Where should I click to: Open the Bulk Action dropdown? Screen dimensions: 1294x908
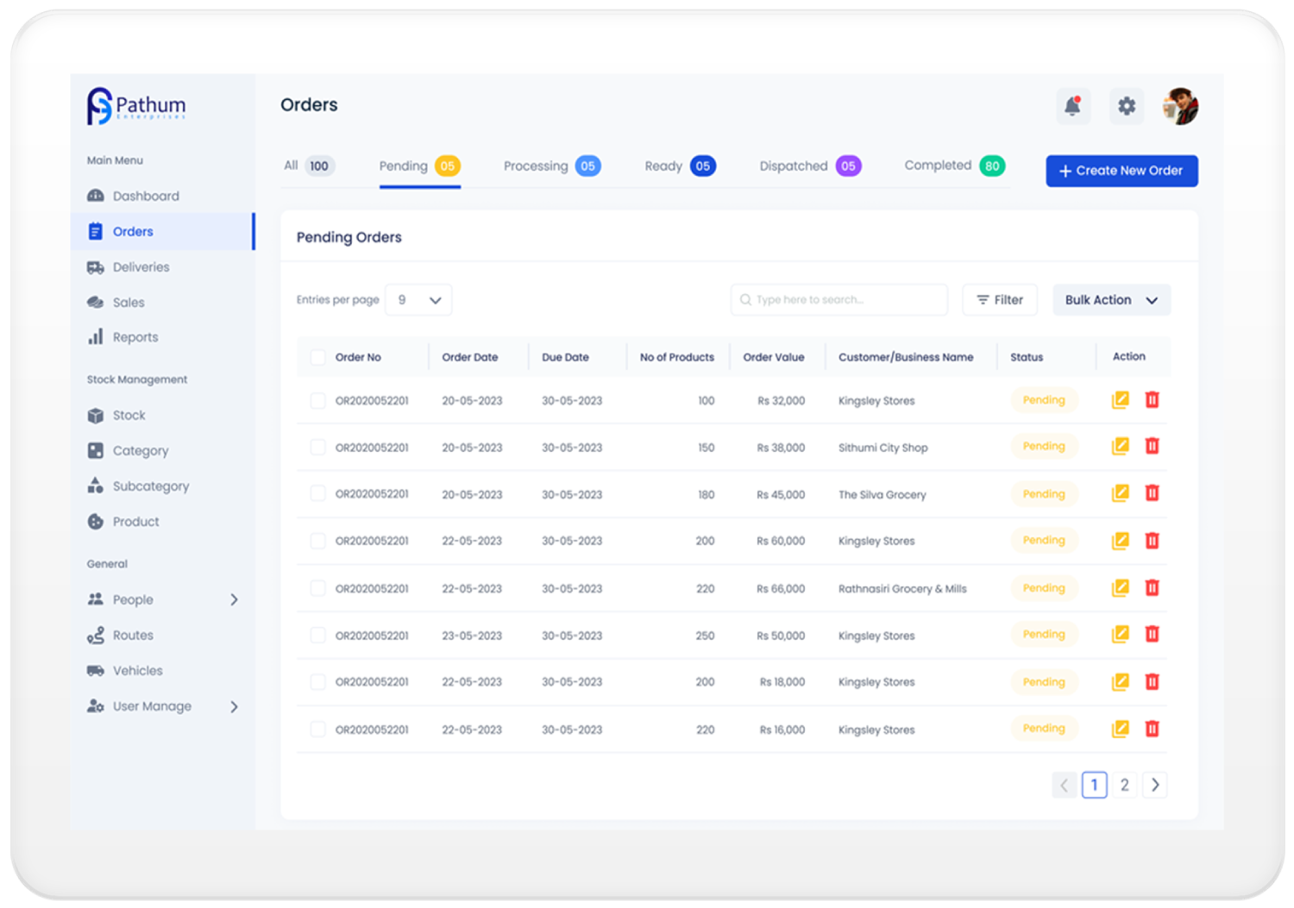point(1111,299)
